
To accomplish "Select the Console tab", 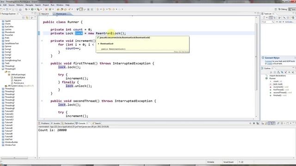I will 82,124.
